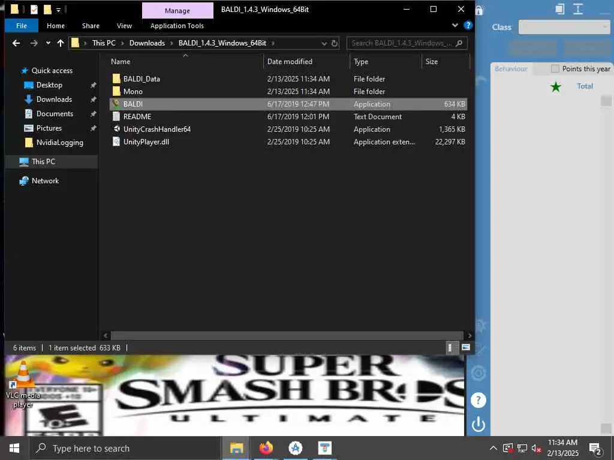Viewport: 614px width, 460px height.
Task: Go up one folder level
Action: [61, 43]
